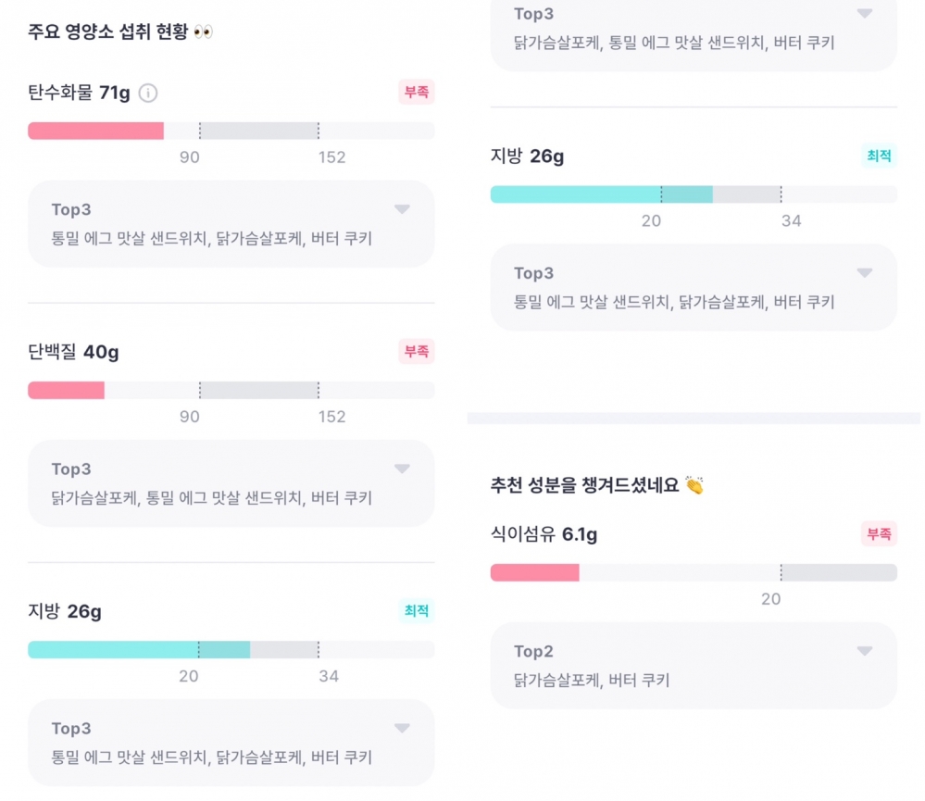This screenshot has width=925, height=801.
Task: Select the 단백질 40g label
Action: 74,352
